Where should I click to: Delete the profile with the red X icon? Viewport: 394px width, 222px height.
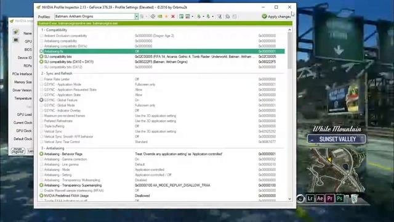click(173, 17)
